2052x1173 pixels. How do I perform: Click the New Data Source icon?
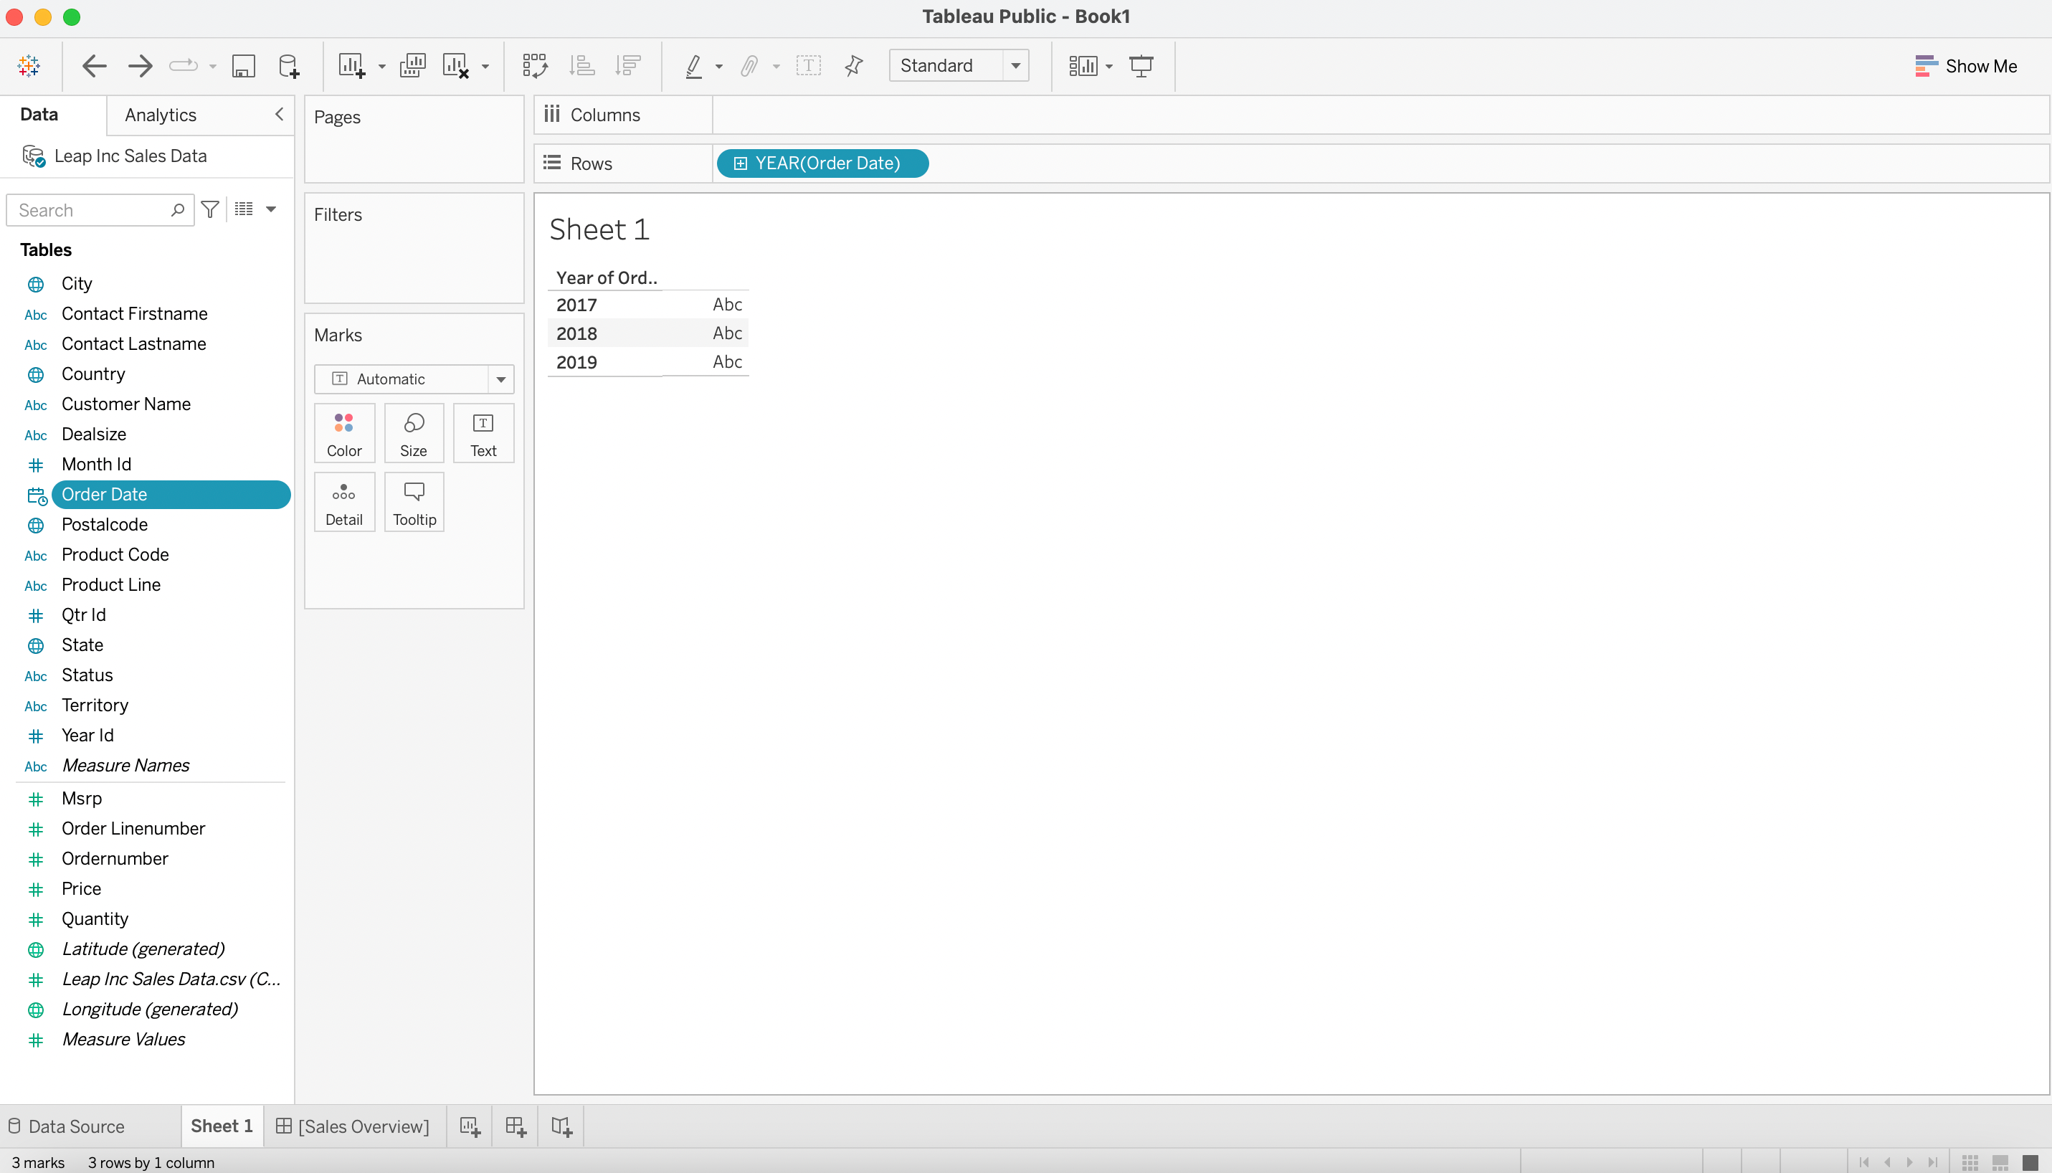point(288,66)
